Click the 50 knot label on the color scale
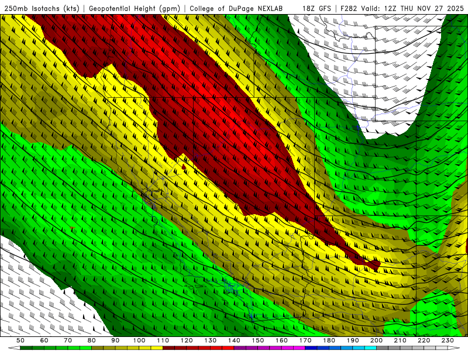The image size is (468, 351). point(20,340)
